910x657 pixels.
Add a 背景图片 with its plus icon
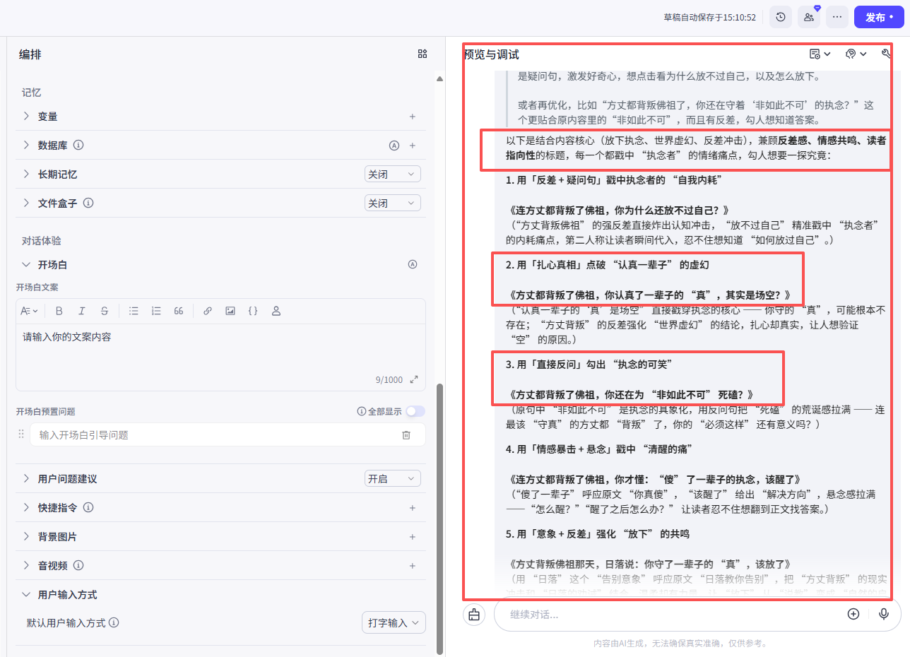click(x=413, y=537)
